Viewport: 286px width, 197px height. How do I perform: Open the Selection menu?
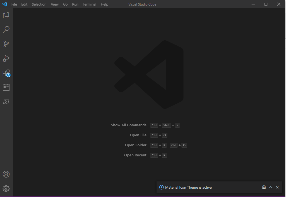pyautogui.click(x=39, y=4)
